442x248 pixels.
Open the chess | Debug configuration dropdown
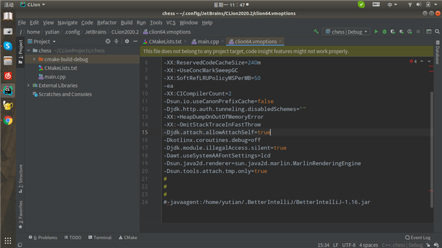pyautogui.click(x=346, y=32)
